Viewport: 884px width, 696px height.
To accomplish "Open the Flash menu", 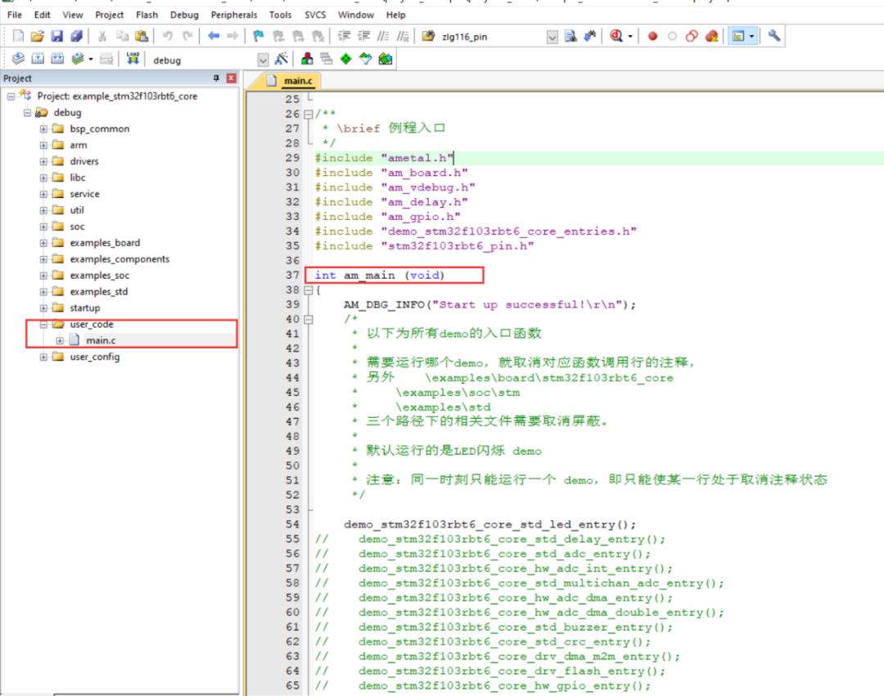I will click(147, 15).
